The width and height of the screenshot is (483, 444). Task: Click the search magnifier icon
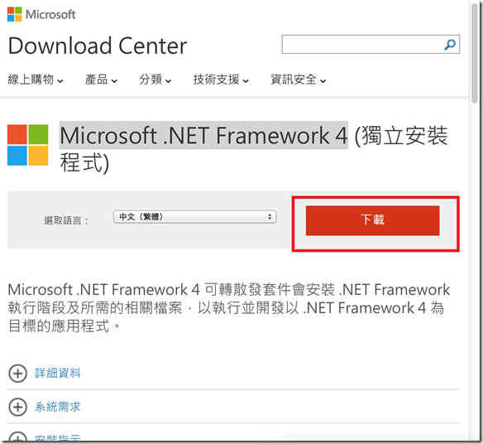[450, 45]
